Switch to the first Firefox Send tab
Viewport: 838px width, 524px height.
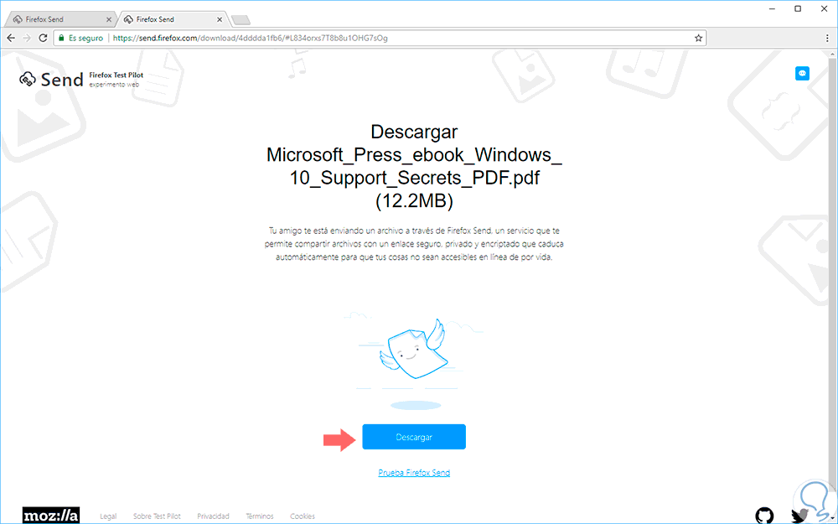coord(59,19)
